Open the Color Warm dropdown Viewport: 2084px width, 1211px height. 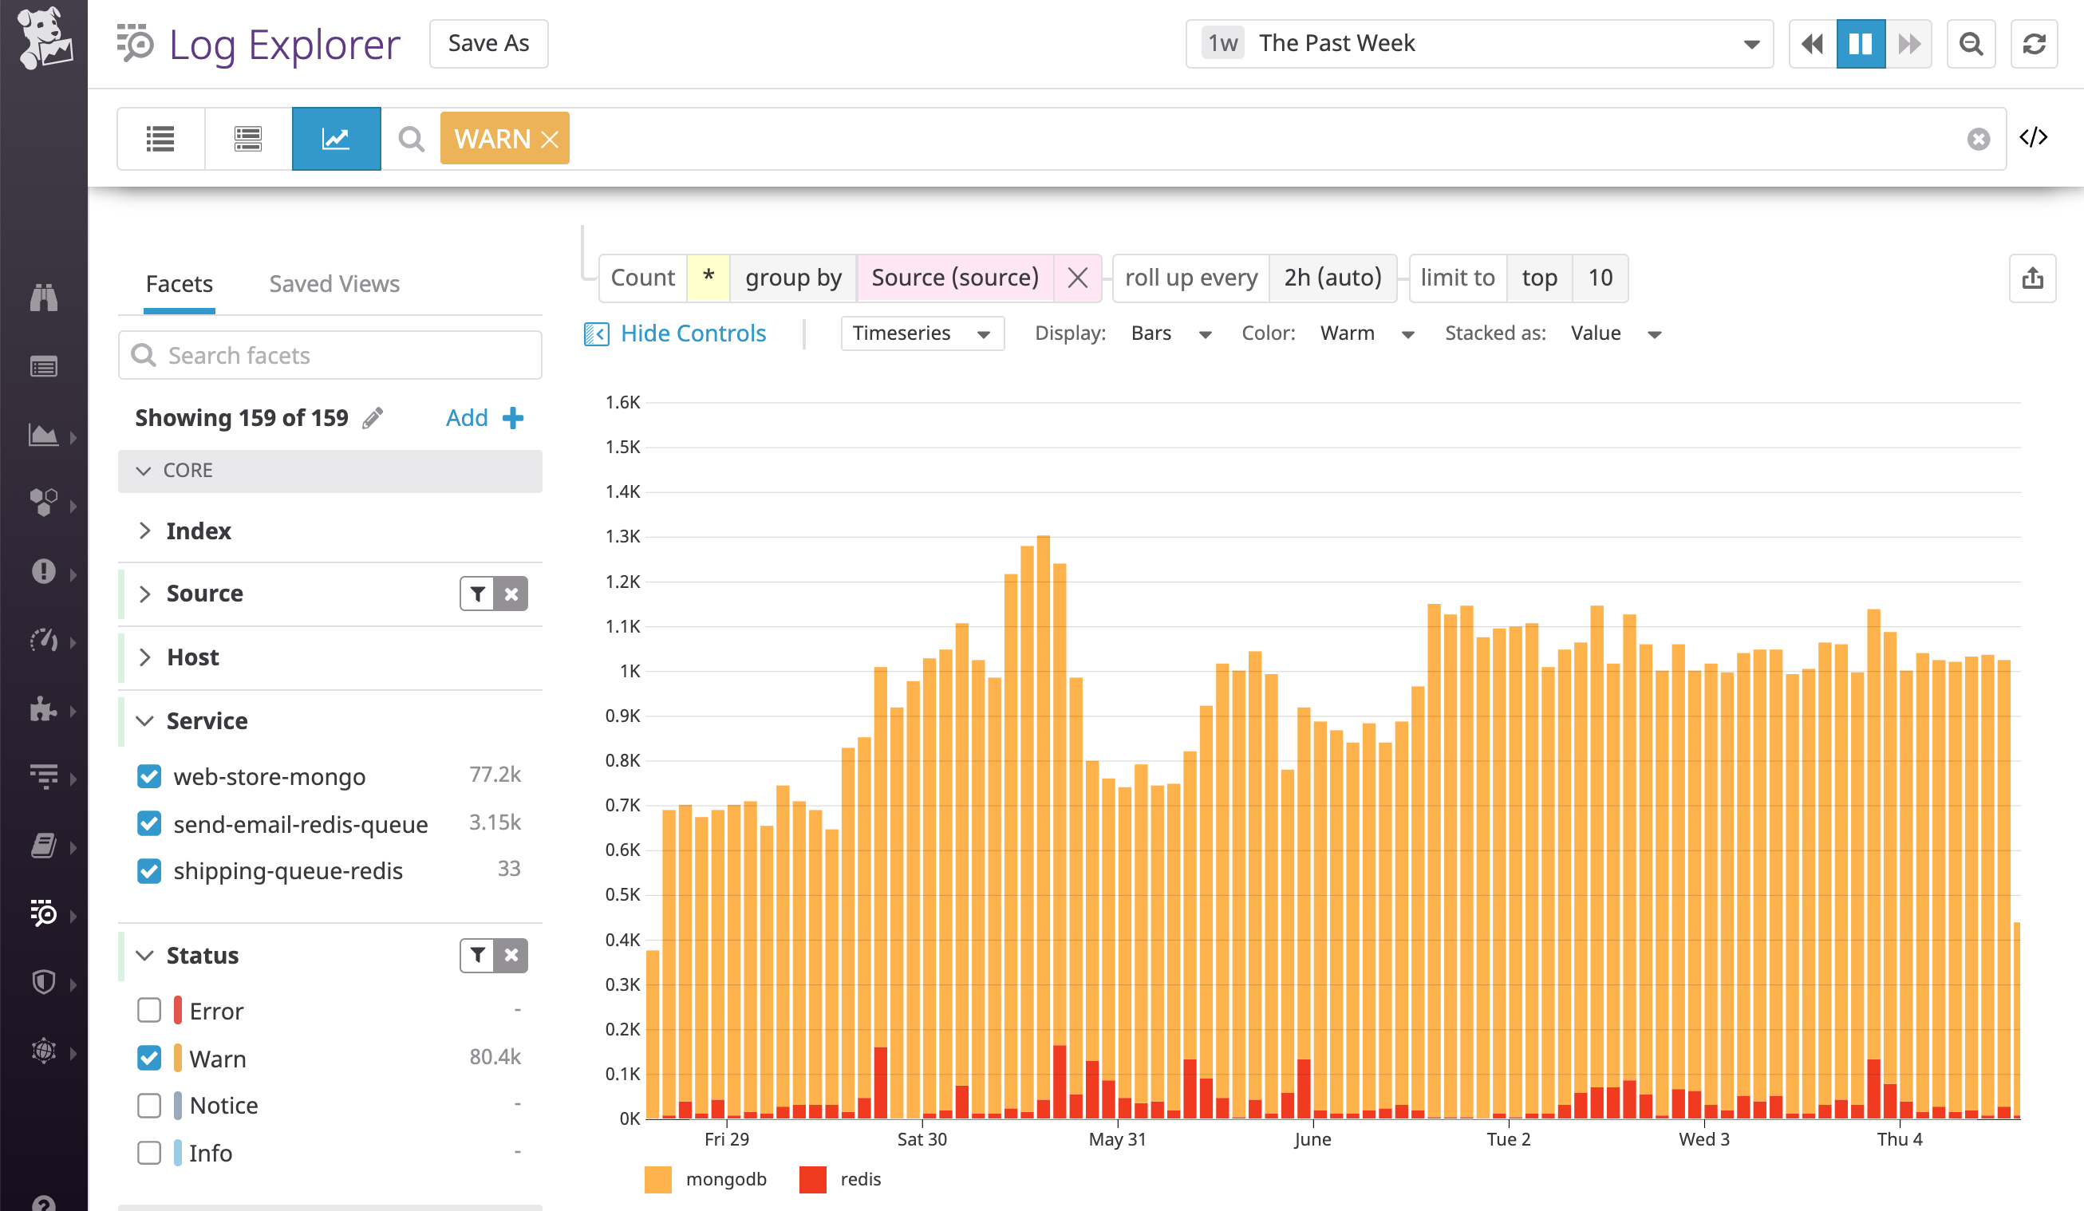pos(1366,333)
